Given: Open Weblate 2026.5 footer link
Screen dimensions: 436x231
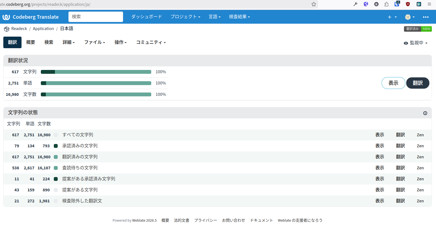Looking at the screenshot, I should (144, 221).
